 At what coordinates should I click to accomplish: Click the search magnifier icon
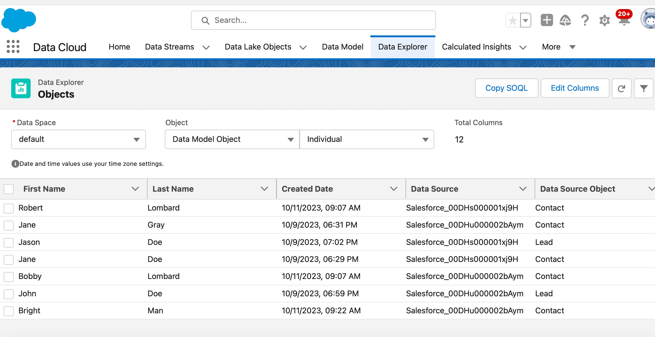(205, 20)
